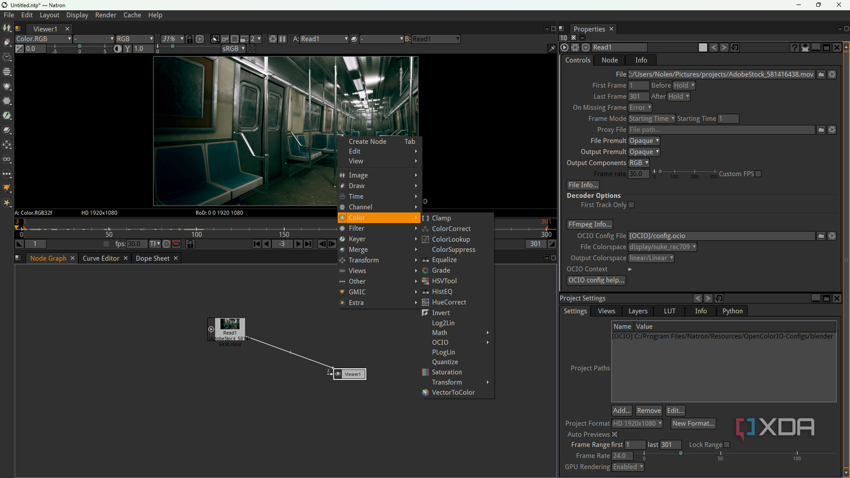This screenshot has height=478, width=850.
Task: Click the checkerboard background icon beside sRGB
Action: point(252,49)
